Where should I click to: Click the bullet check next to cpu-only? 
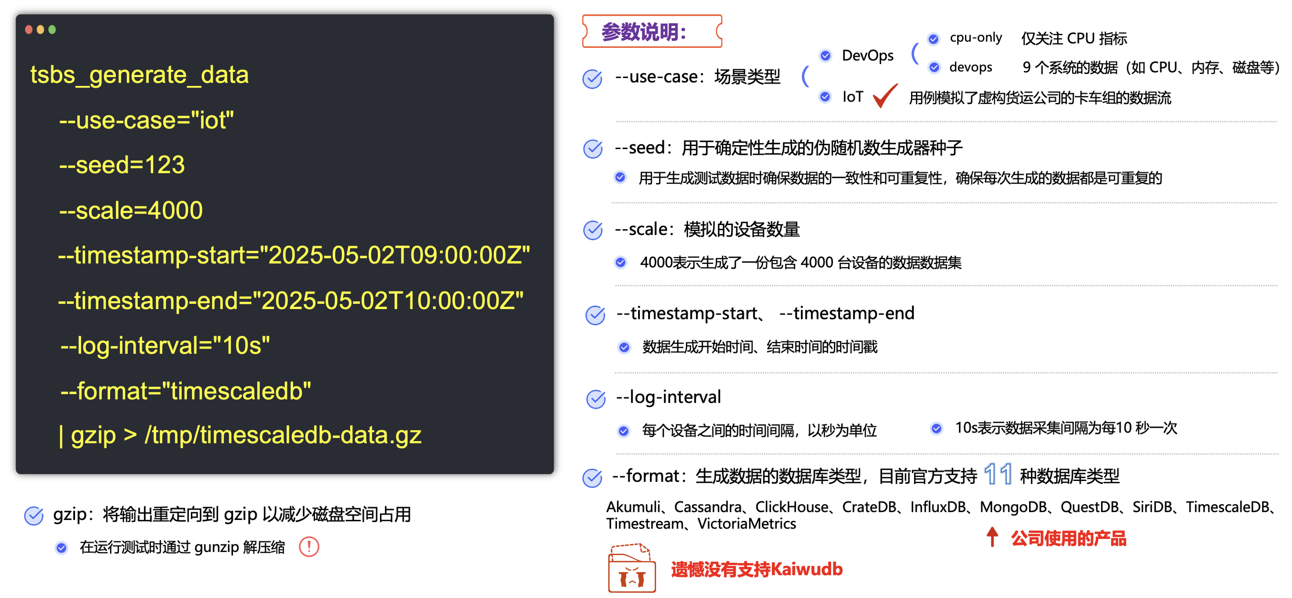pos(933,39)
